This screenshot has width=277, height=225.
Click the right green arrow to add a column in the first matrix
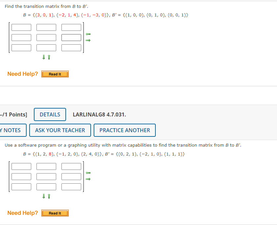tap(88, 40)
